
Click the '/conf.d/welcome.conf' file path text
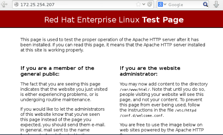pos(142,115)
